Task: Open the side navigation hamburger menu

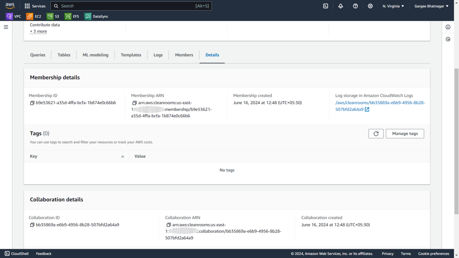Action: click(x=6, y=27)
